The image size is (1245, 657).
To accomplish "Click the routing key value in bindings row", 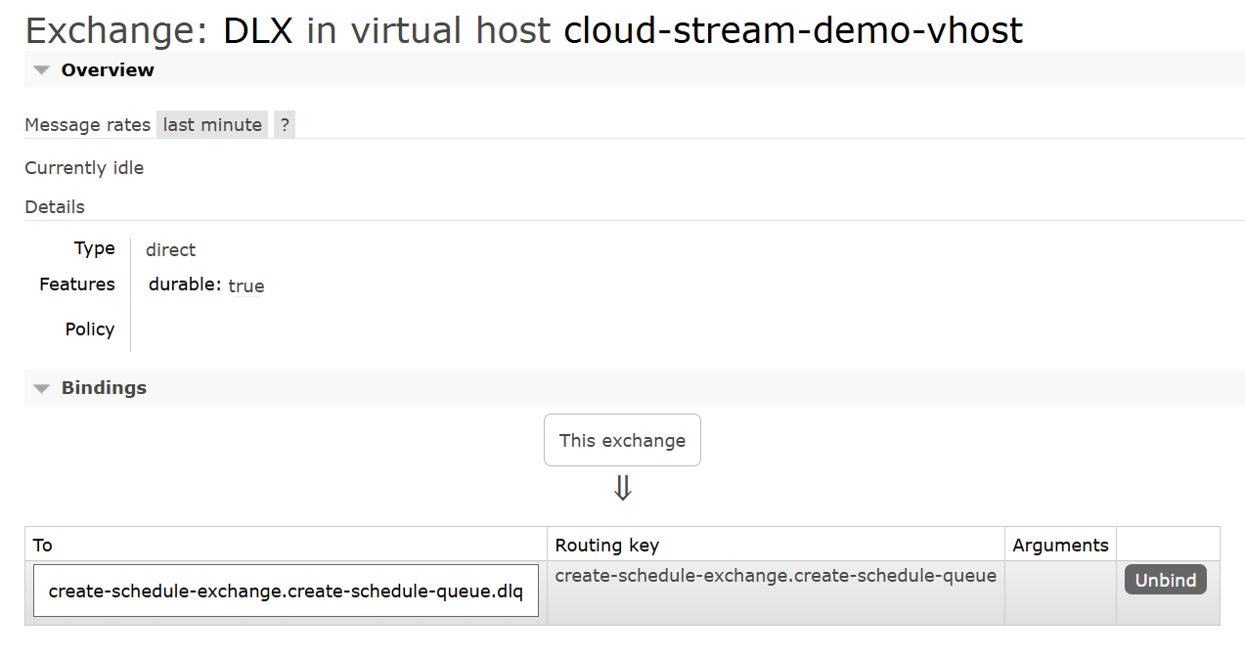I will click(776, 576).
